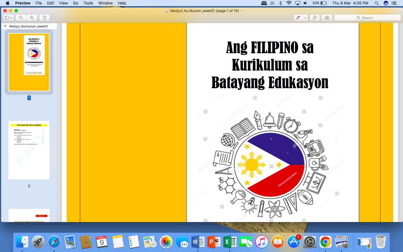Open the Tools menu

tap(88, 3)
